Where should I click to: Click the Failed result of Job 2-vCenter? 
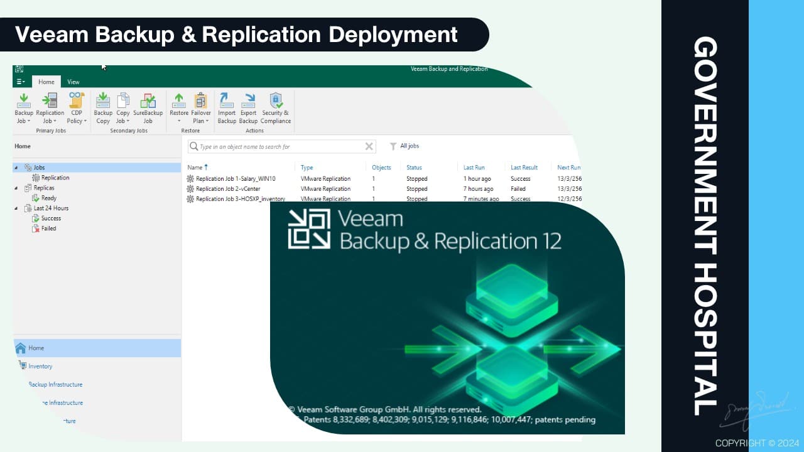tap(518, 189)
